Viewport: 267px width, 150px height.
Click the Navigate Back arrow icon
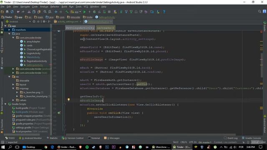[x=56, y=12]
